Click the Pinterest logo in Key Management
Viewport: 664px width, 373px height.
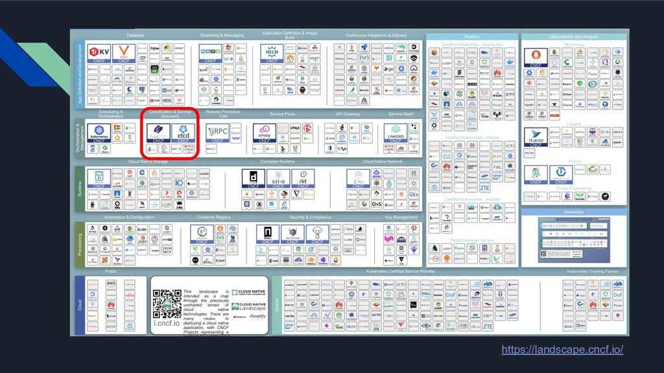point(414,229)
